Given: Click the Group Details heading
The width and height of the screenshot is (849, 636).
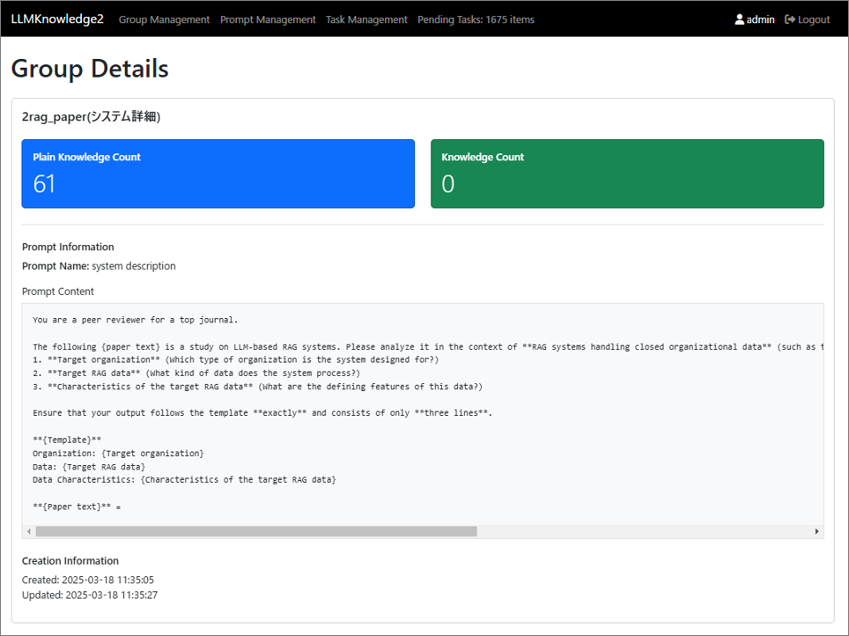Looking at the screenshot, I should pyautogui.click(x=90, y=69).
